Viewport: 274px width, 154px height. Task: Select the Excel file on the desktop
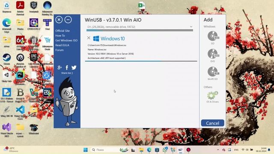click(x=142, y=7)
